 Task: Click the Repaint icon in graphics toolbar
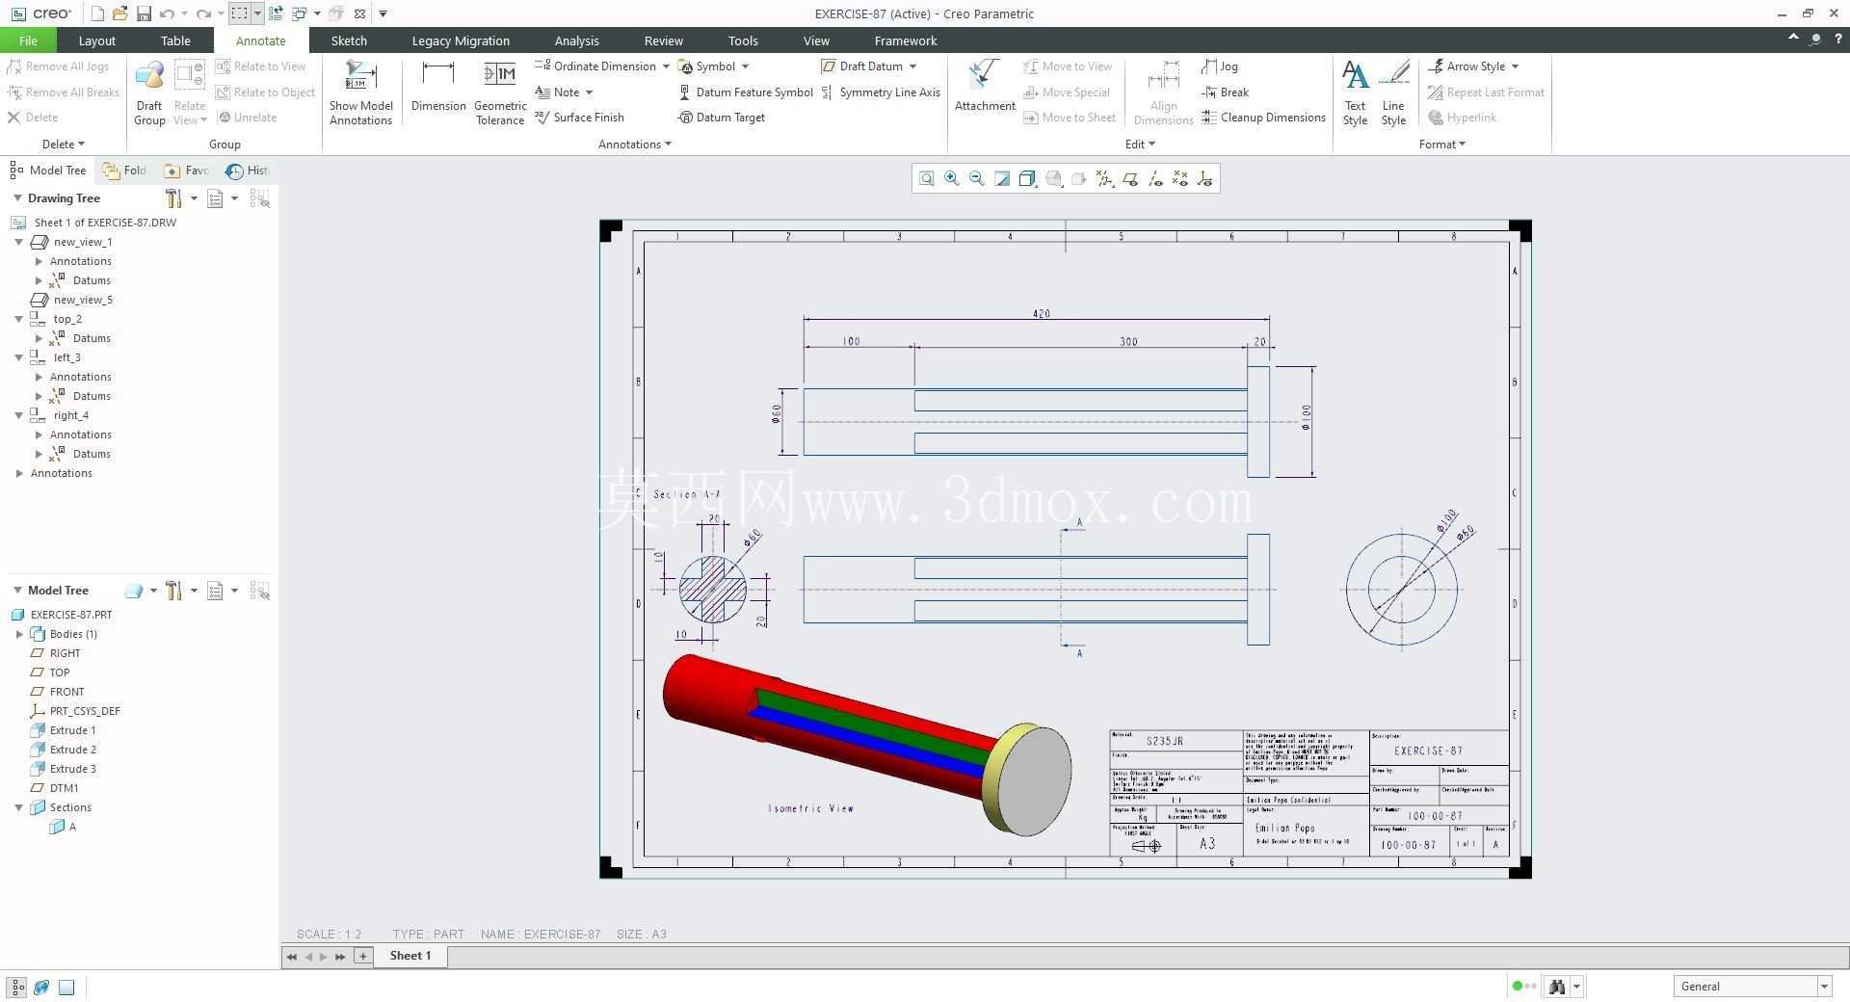(x=1002, y=178)
